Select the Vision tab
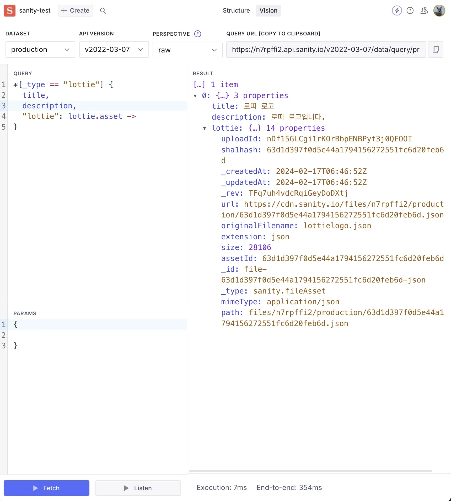The width and height of the screenshot is (451, 501). coord(268,10)
